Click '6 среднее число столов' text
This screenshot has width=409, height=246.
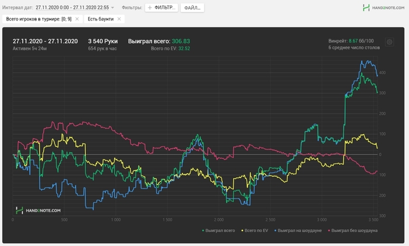pyautogui.click(x=354, y=47)
